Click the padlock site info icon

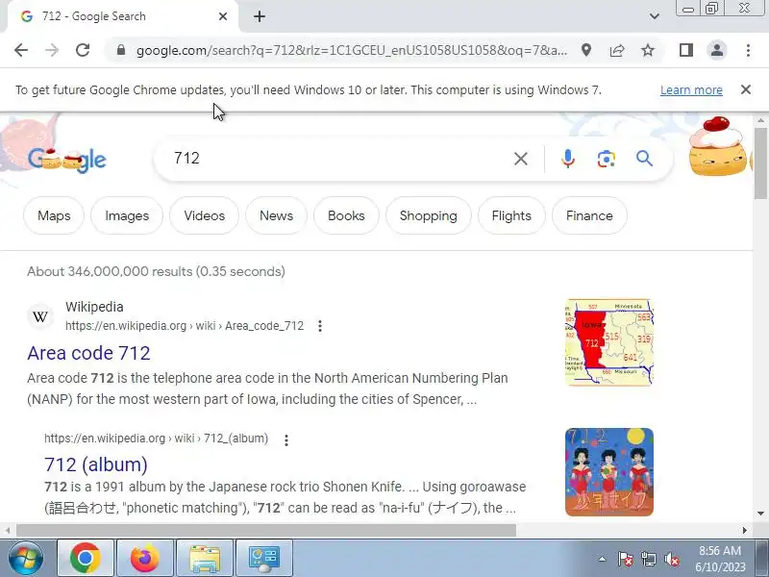point(121,50)
